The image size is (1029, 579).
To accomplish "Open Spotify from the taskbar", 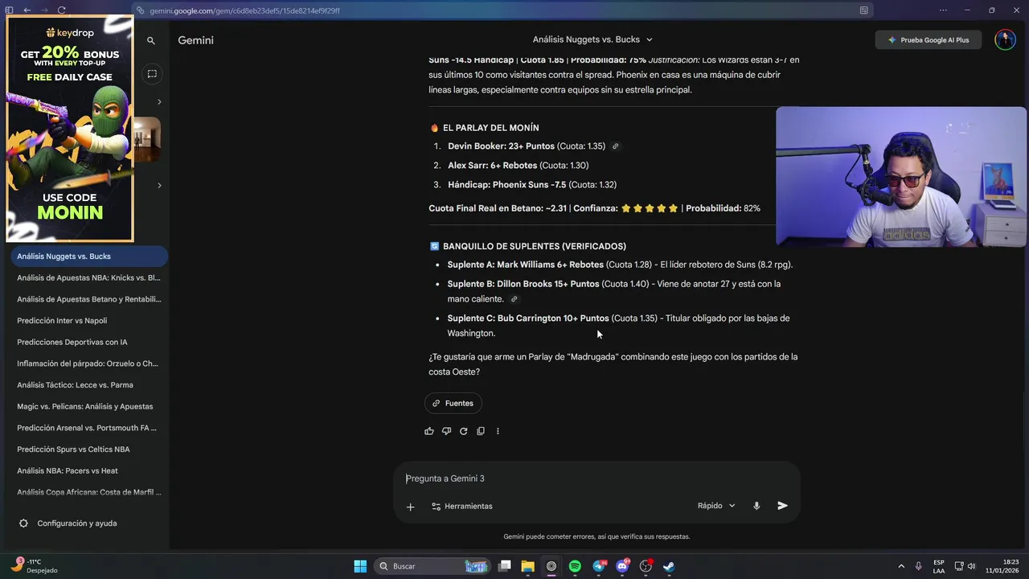I will coord(575,566).
